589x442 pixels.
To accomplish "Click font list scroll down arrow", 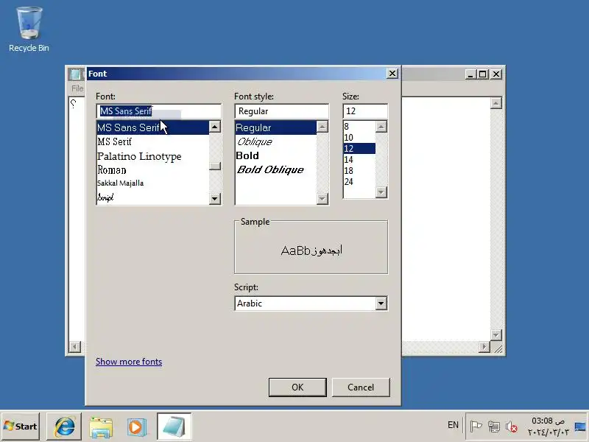I will point(214,198).
